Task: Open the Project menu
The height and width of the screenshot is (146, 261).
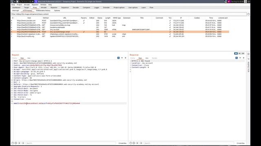Action: 19,4
